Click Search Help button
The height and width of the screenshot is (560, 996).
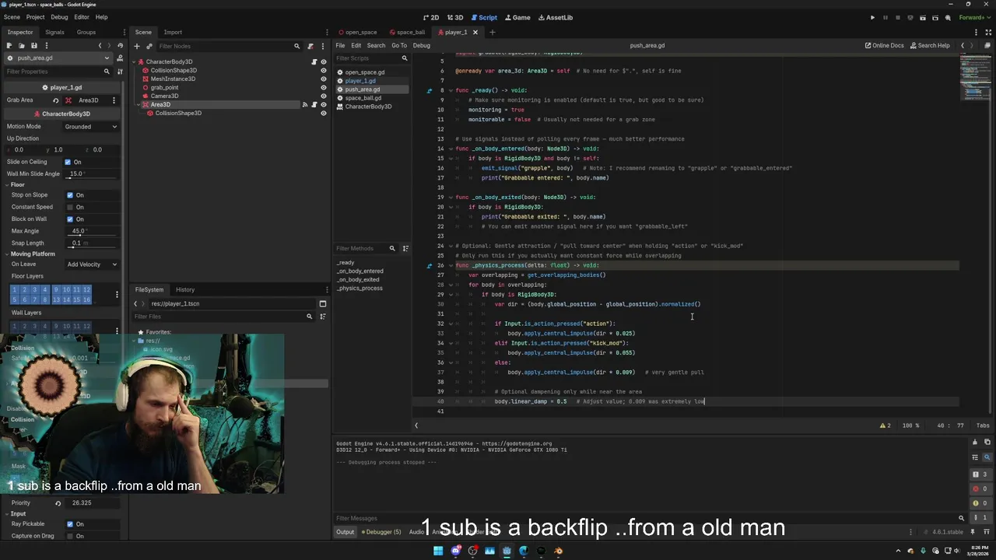pos(930,45)
